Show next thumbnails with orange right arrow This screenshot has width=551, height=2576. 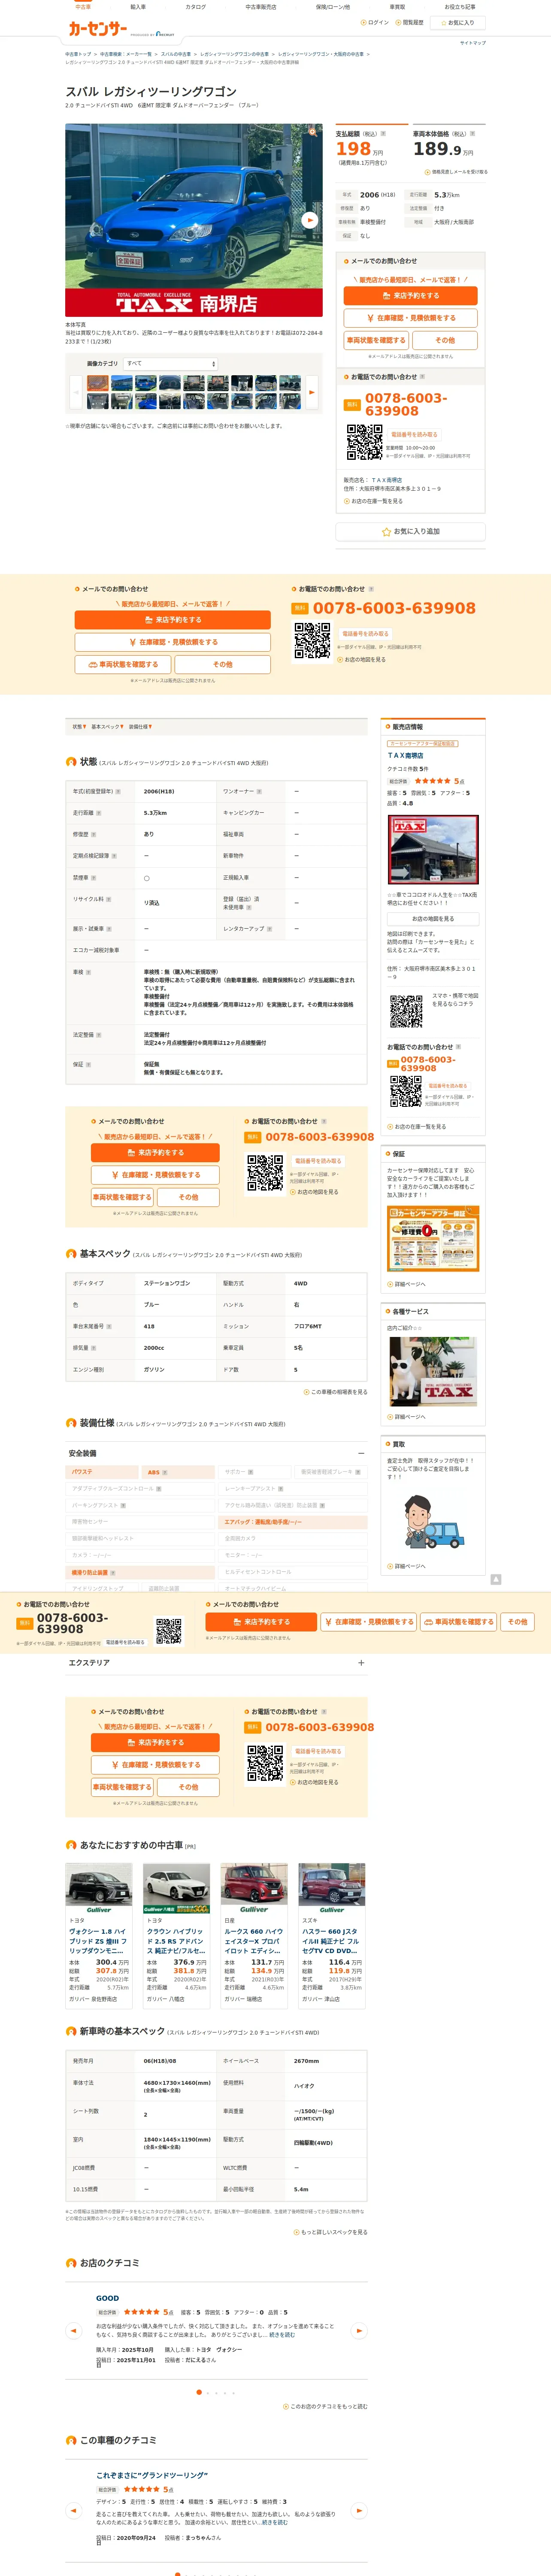click(x=311, y=393)
